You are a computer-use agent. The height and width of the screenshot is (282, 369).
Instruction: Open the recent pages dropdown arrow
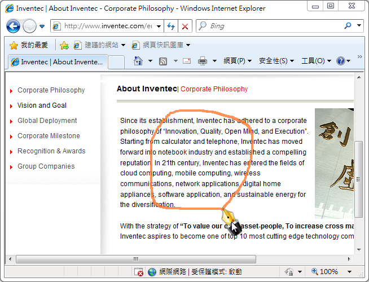42,27
